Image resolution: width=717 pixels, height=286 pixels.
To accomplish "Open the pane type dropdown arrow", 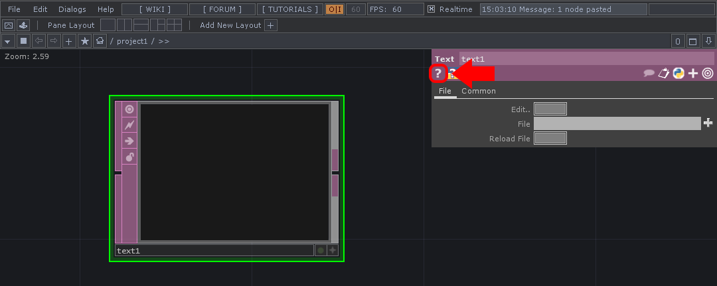I will pos(8,41).
